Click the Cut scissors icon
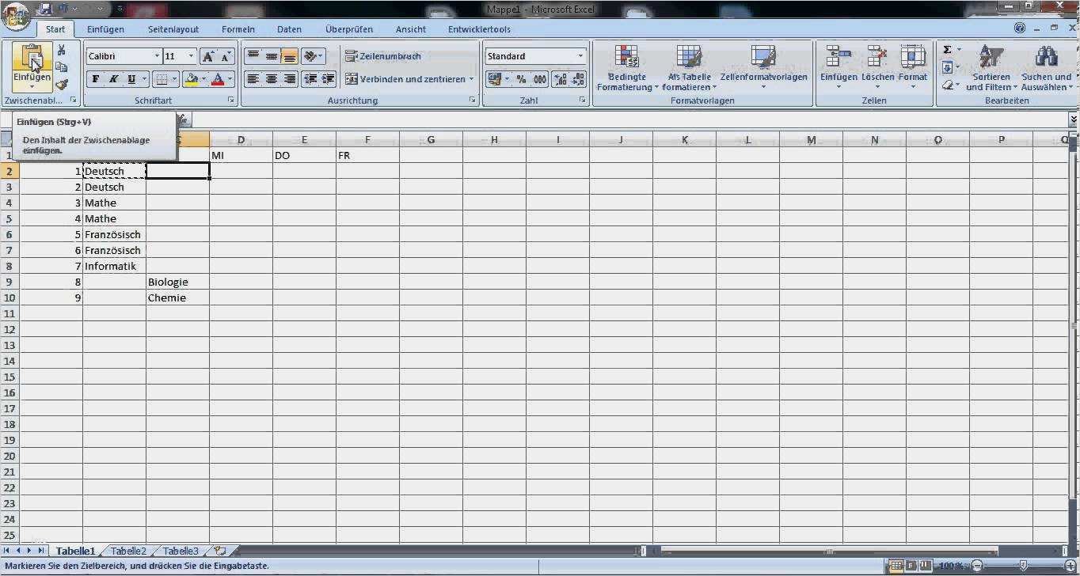This screenshot has height=576, width=1080. coord(62,51)
